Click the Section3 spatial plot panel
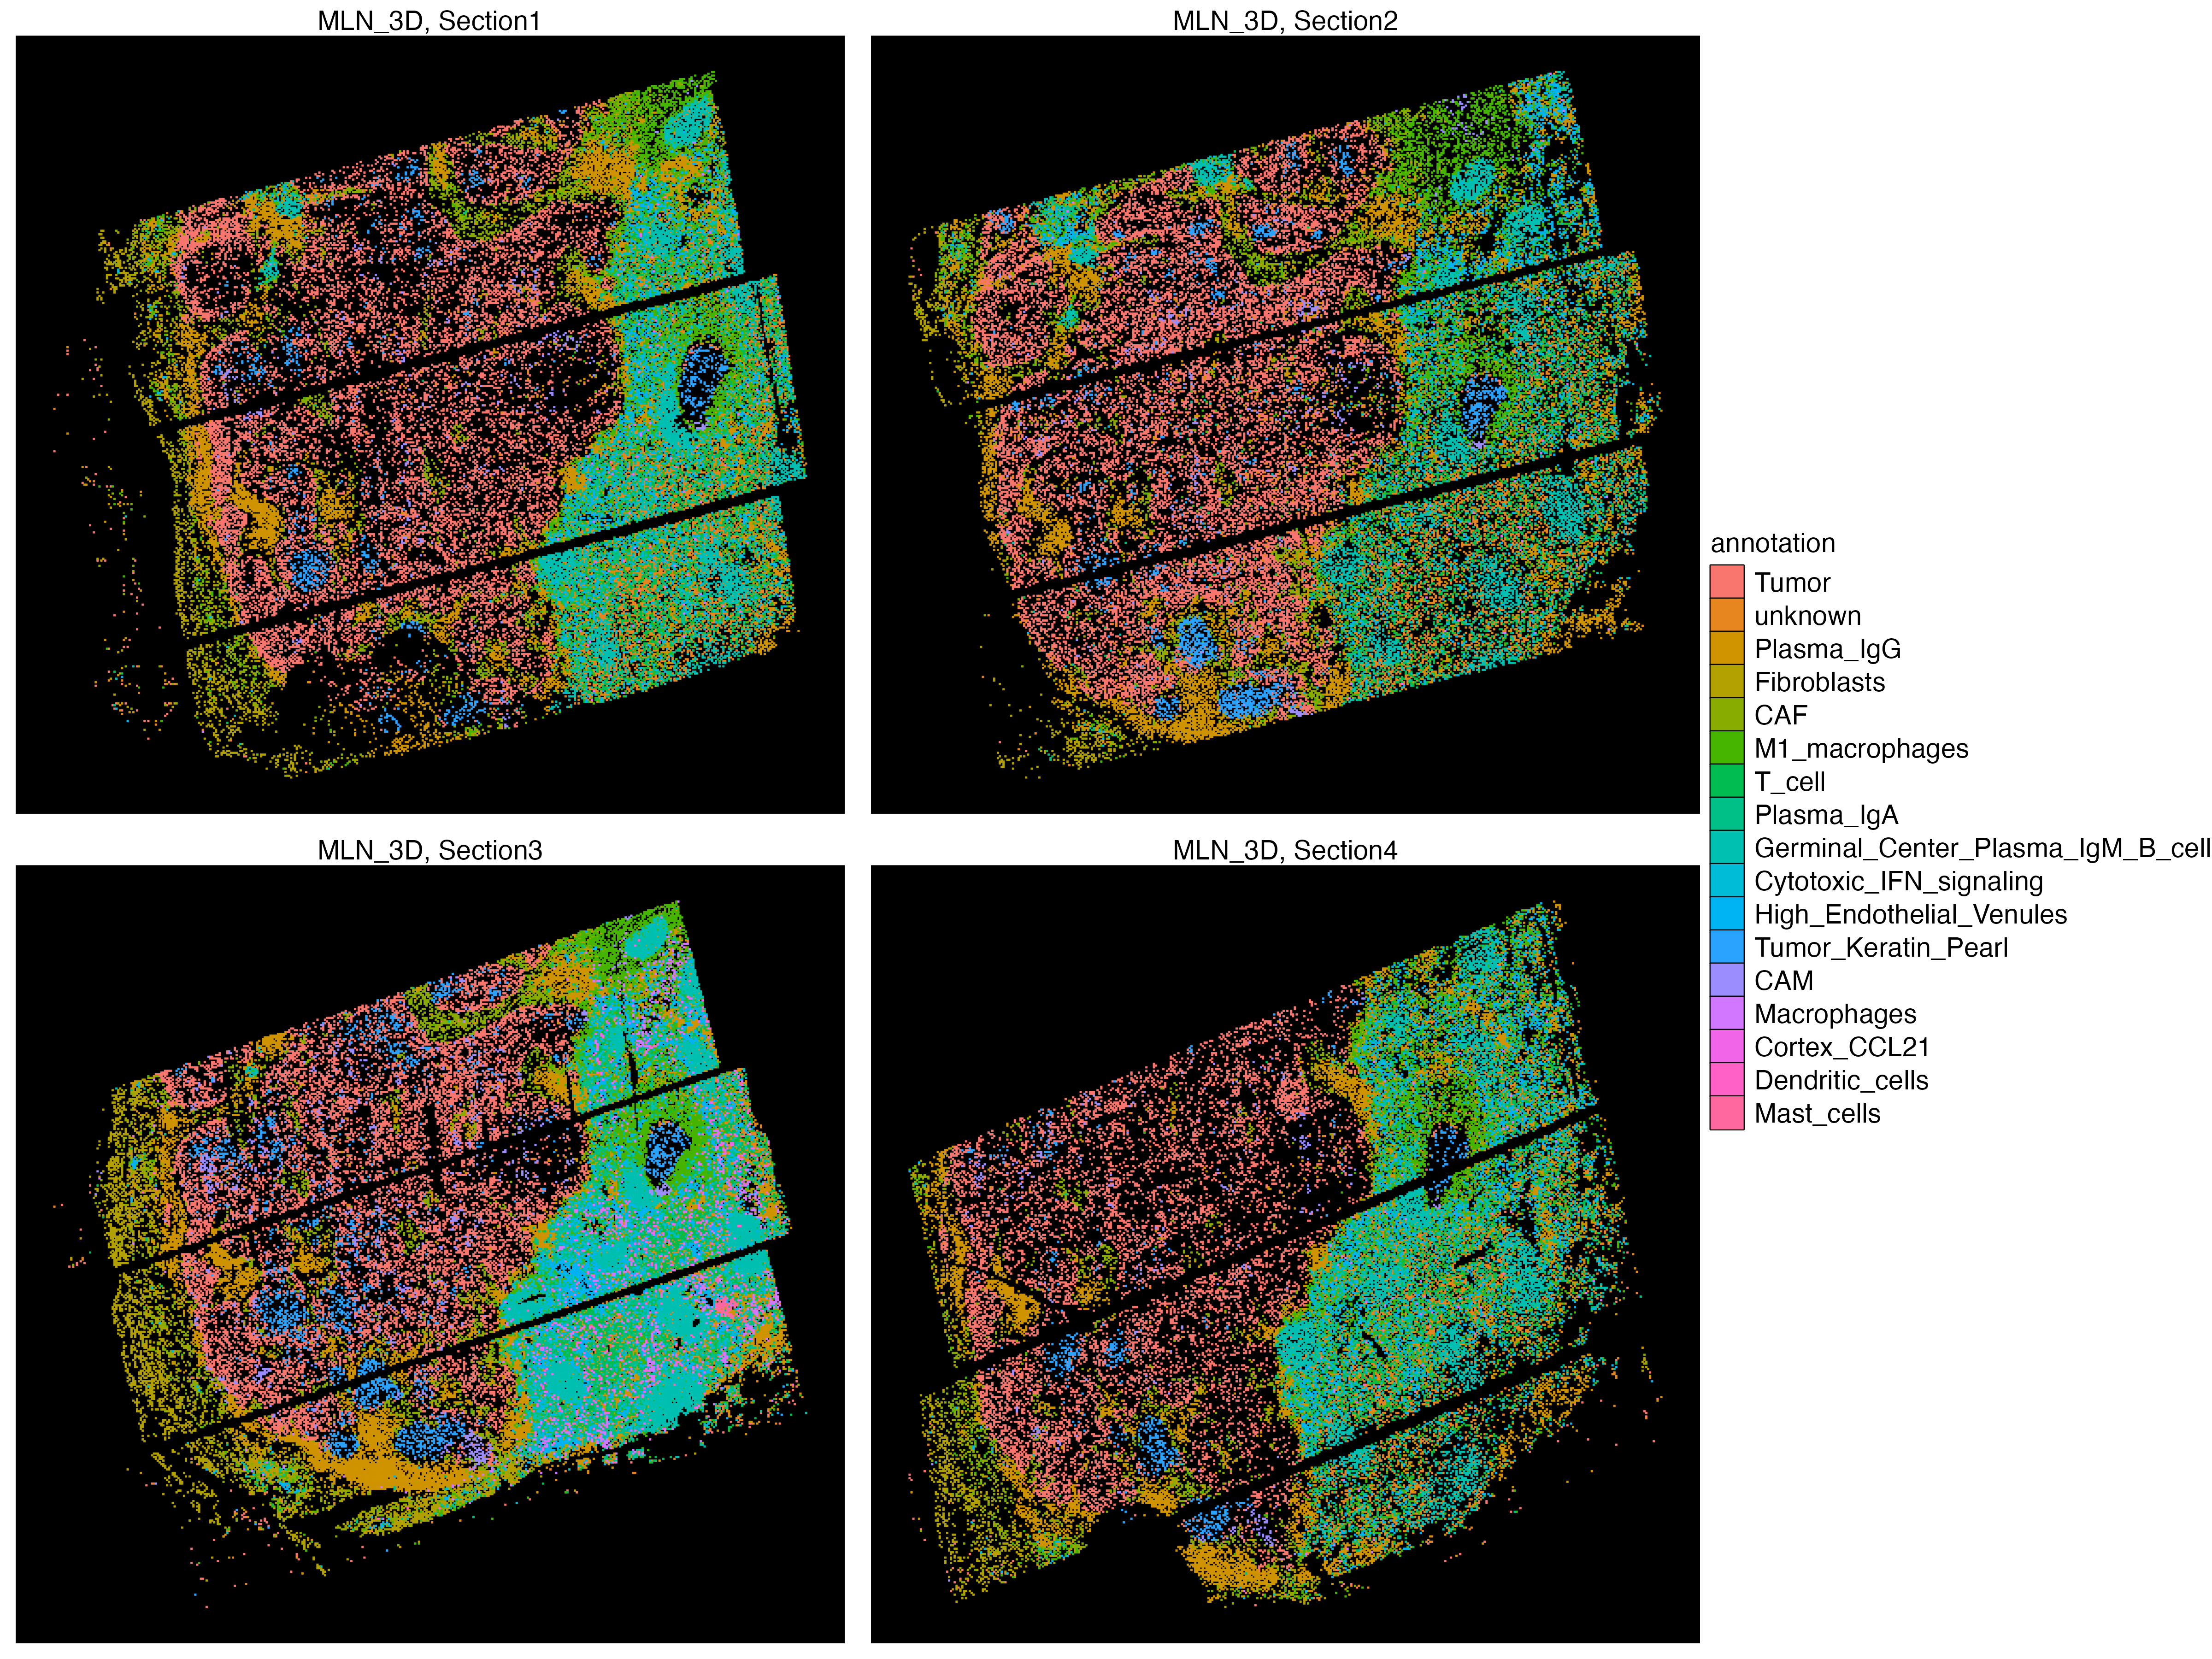The width and height of the screenshot is (2212, 1659). 430,1254
